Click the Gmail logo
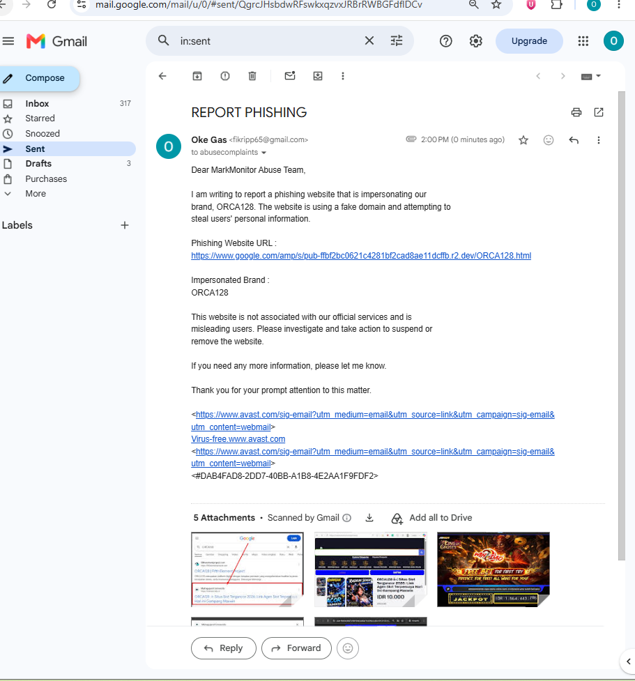This screenshot has height=681, width=635. tap(56, 41)
